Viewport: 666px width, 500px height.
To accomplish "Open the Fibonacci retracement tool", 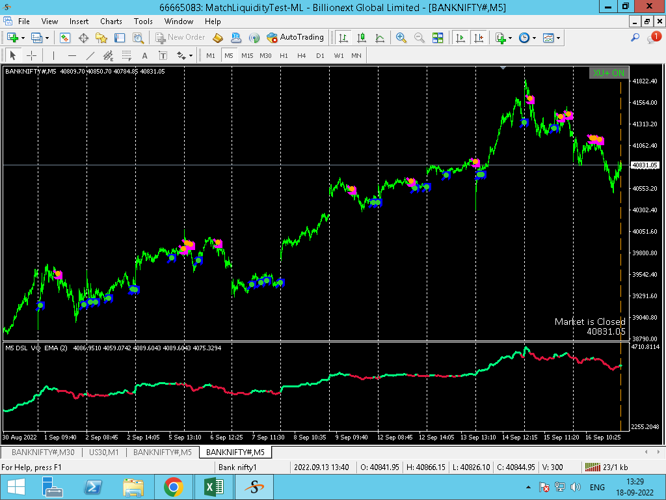I will coord(127,55).
